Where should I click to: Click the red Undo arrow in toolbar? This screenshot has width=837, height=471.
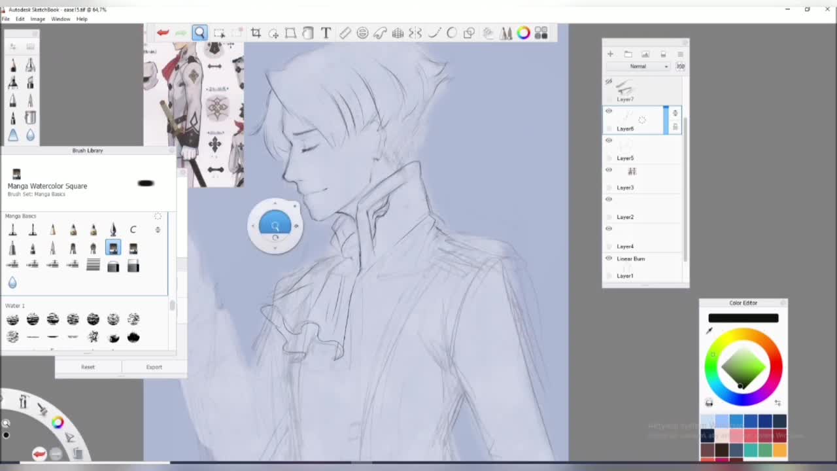pyautogui.click(x=163, y=33)
